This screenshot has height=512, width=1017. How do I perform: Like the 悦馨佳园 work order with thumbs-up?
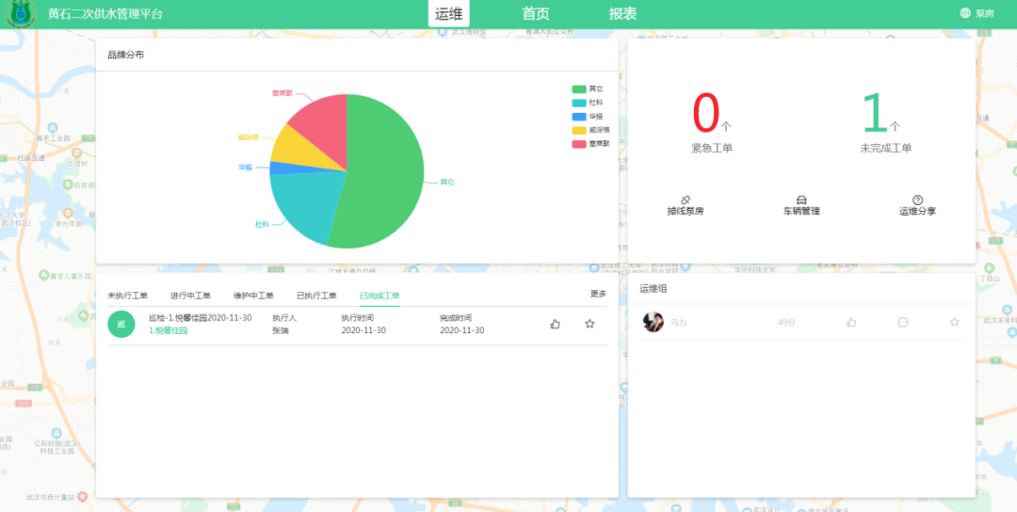tap(555, 324)
